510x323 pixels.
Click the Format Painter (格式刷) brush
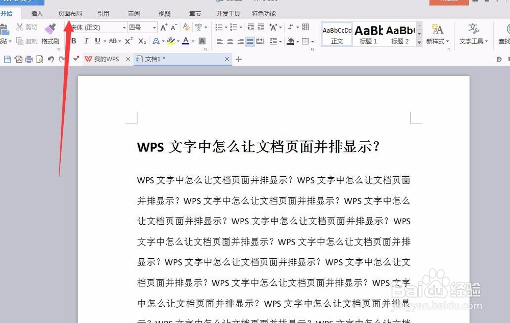pyautogui.click(x=50, y=34)
